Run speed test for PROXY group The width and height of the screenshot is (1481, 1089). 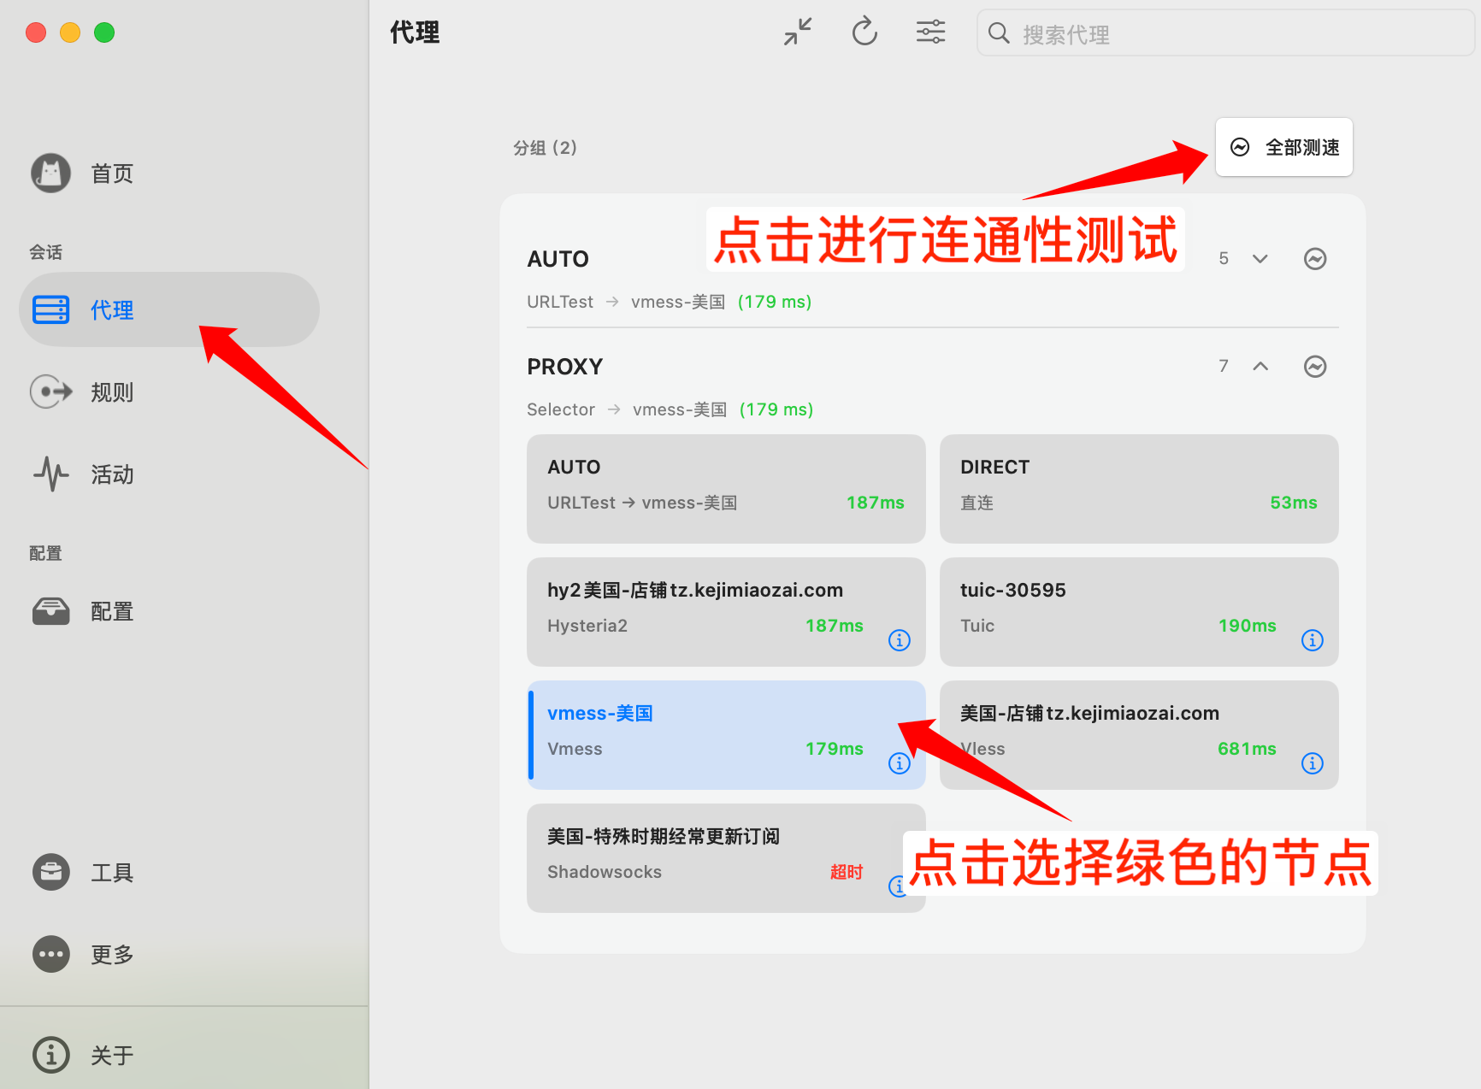coord(1315,366)
